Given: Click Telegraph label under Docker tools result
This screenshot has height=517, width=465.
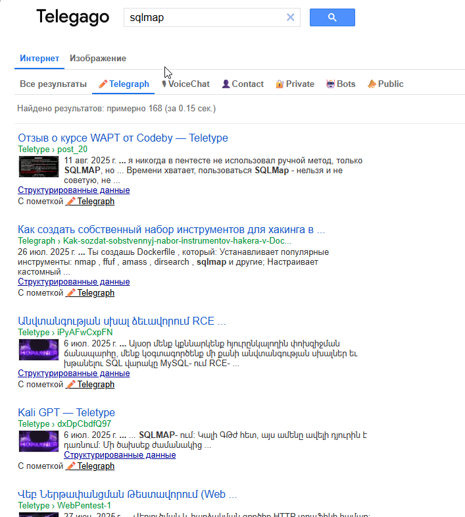Looking at the screenshot, I should [x=90, y=293].
